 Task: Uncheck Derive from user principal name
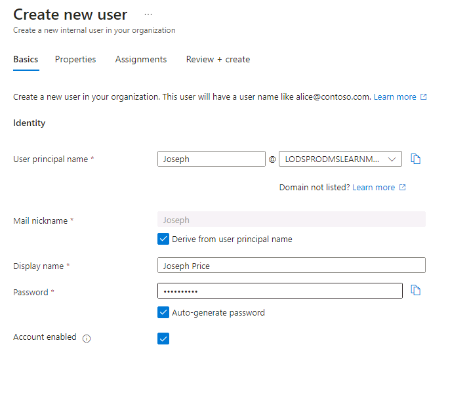tap(163, 239)
